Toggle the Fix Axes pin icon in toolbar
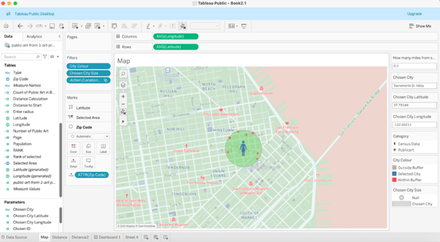The height and width of the screenshot is (242, 440). [183, 26]
